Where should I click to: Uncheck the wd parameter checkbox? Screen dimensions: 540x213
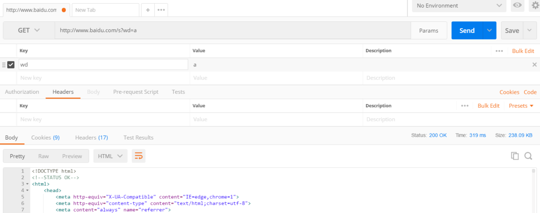pos(11,65)
